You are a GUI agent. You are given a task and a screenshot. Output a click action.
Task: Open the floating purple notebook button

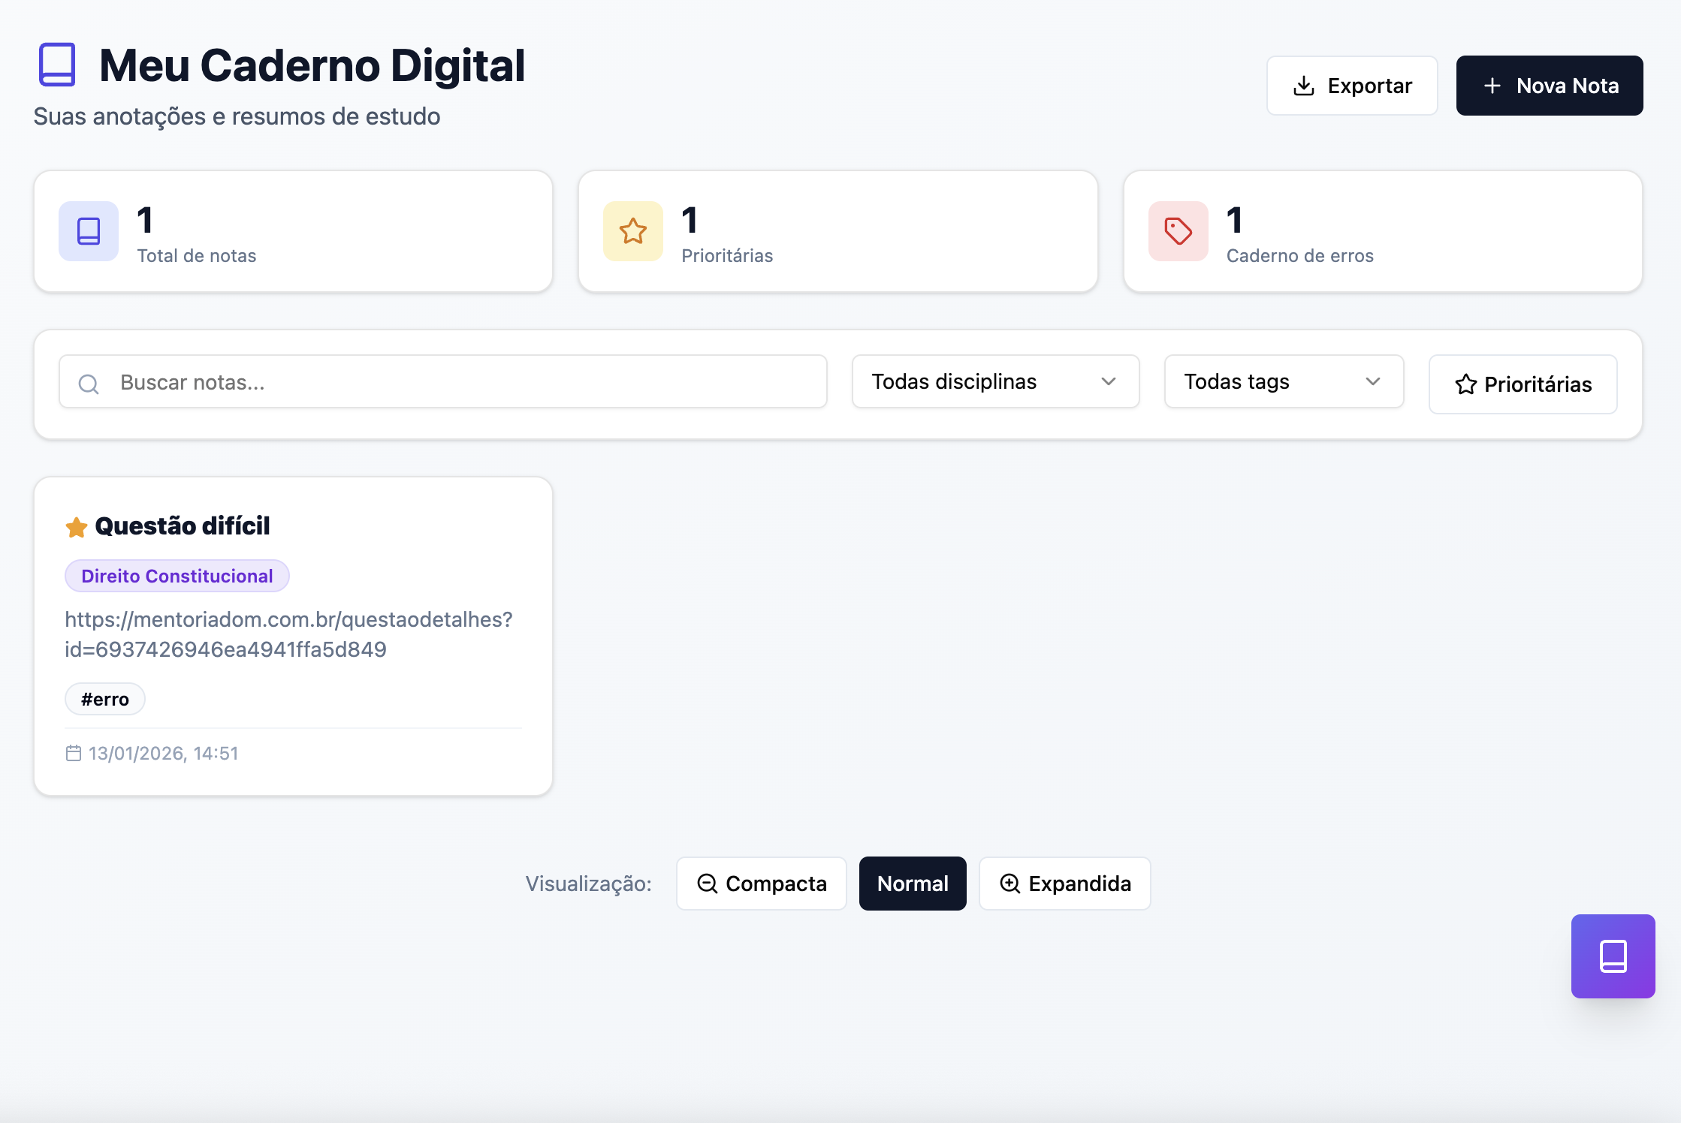pyautogui.click(x=1613, y=956)
